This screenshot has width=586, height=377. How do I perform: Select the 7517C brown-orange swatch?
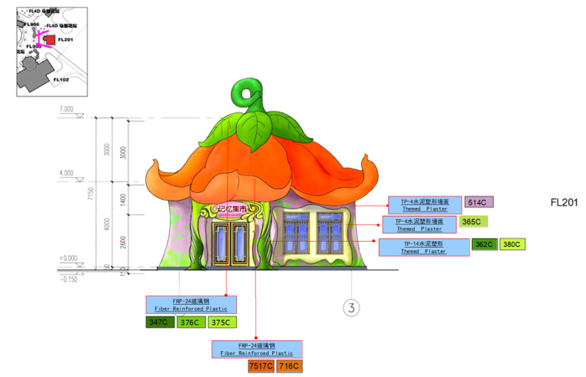tap(260, 366)
